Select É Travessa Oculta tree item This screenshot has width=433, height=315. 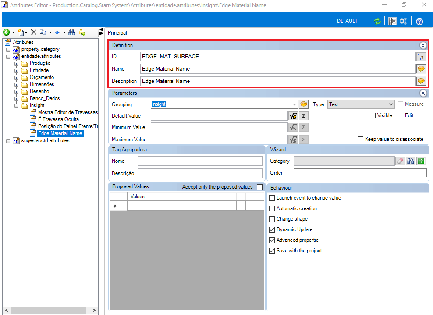pos(59,119)
